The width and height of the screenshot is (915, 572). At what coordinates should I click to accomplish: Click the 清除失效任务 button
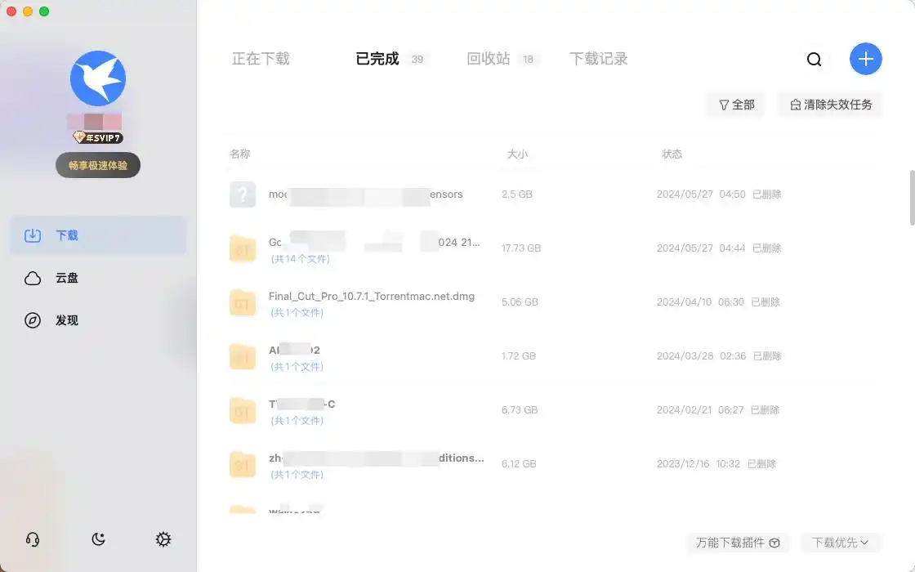pos(829,105)
